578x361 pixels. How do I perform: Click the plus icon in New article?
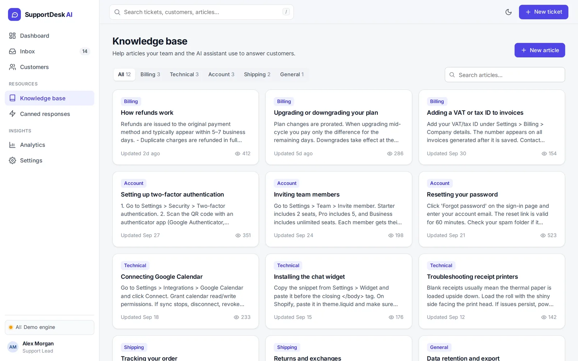(524, 50)
